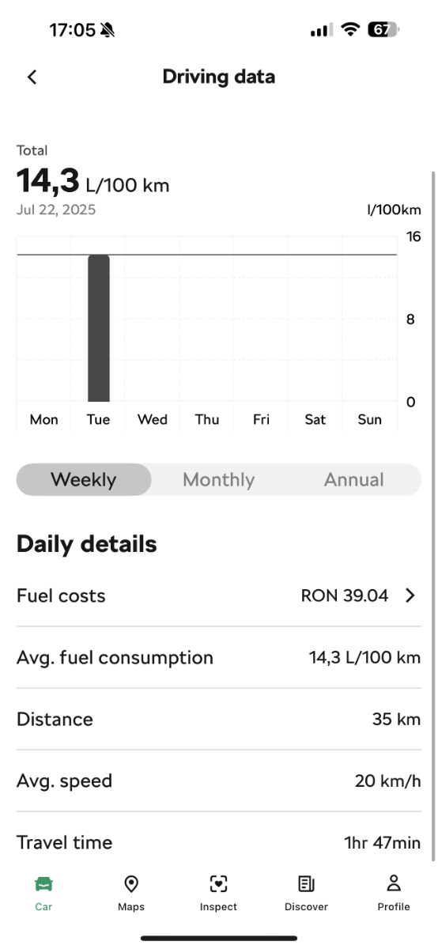Open the Maps pin icon

(x=131, y=883)
